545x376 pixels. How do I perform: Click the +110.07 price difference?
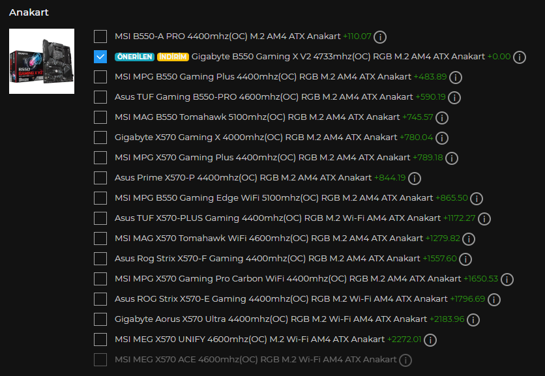pos(357,36)
